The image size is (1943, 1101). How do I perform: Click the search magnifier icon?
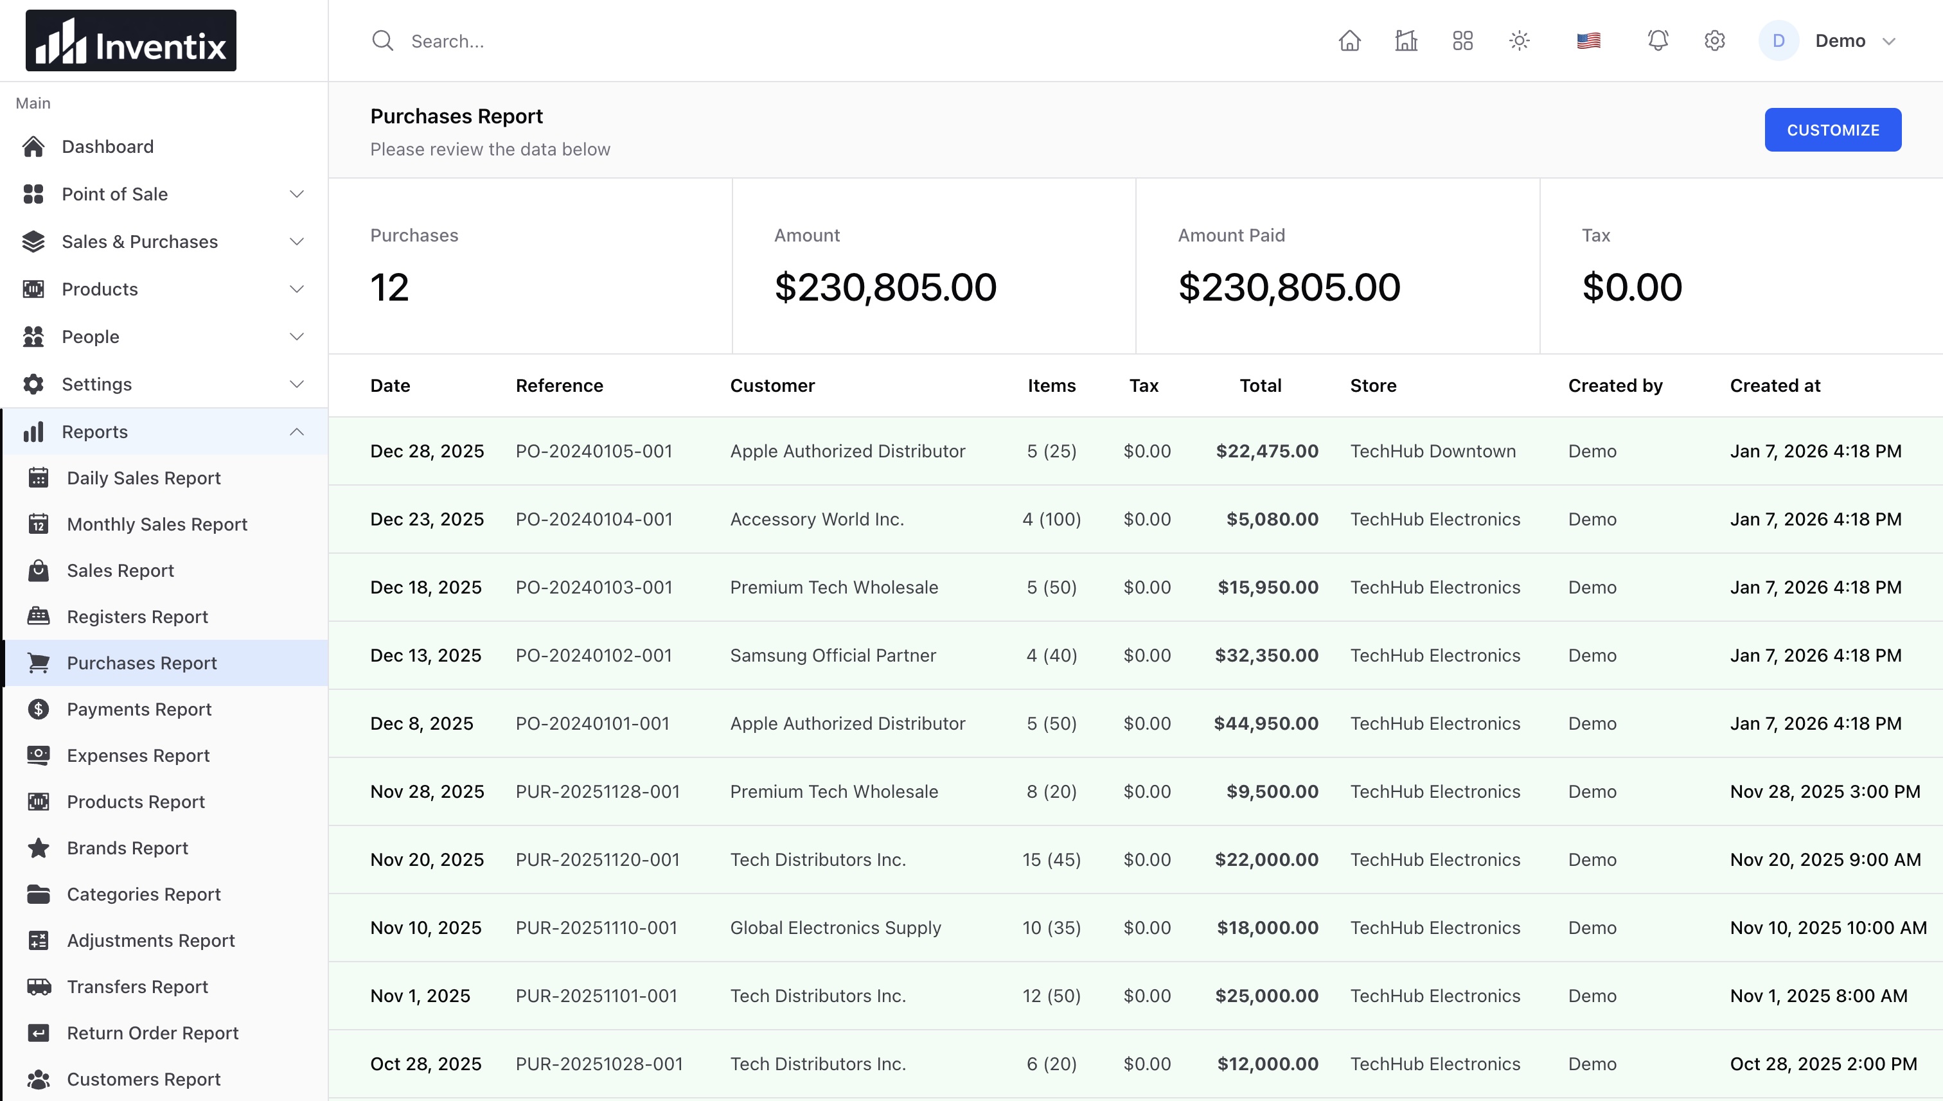click(x=383, y=41)
